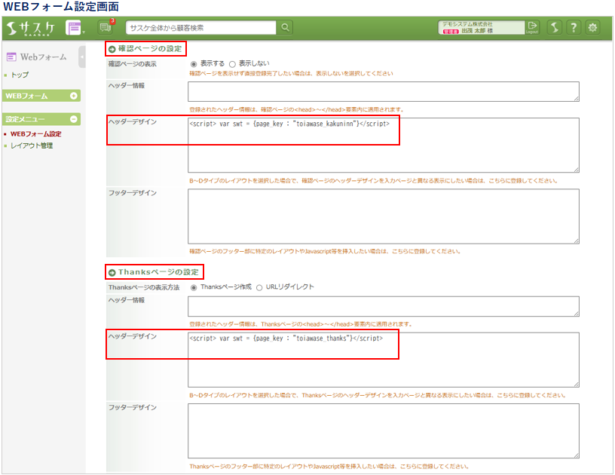Open the help question mark icon
This screenshot has height=475, width=615.
click(x=574, y=27)
